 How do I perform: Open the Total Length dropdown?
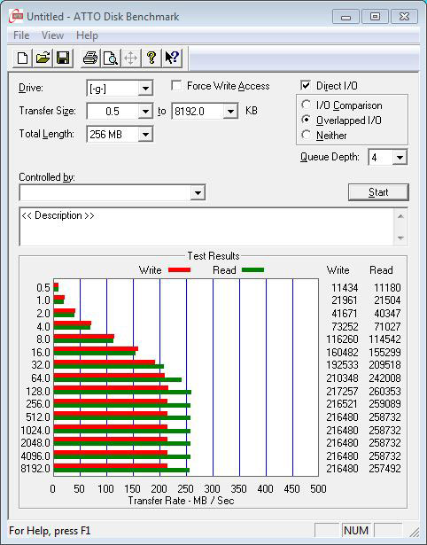[145, 134]
